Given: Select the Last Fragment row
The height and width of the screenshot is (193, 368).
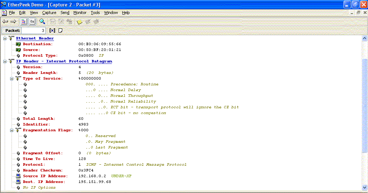Looking at the screenshot, I should point(107,147).
